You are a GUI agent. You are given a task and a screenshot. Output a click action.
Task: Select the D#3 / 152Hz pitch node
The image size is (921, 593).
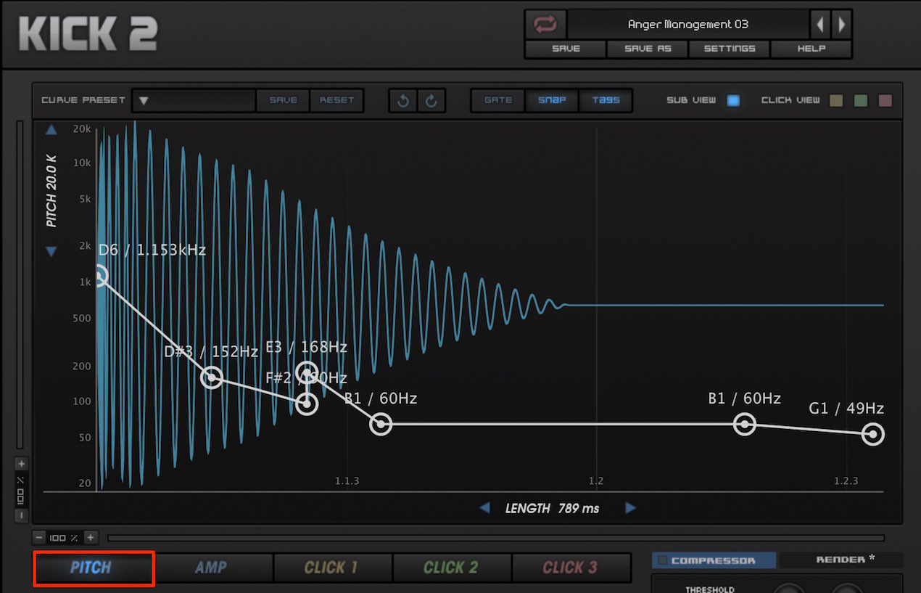coord(212,377)
